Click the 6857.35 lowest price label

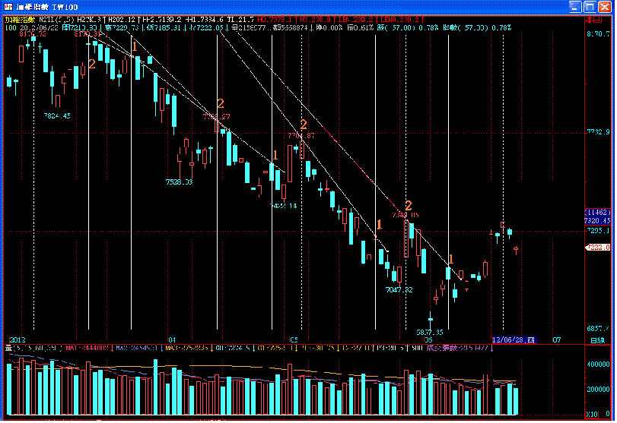(x=430, y=332)
